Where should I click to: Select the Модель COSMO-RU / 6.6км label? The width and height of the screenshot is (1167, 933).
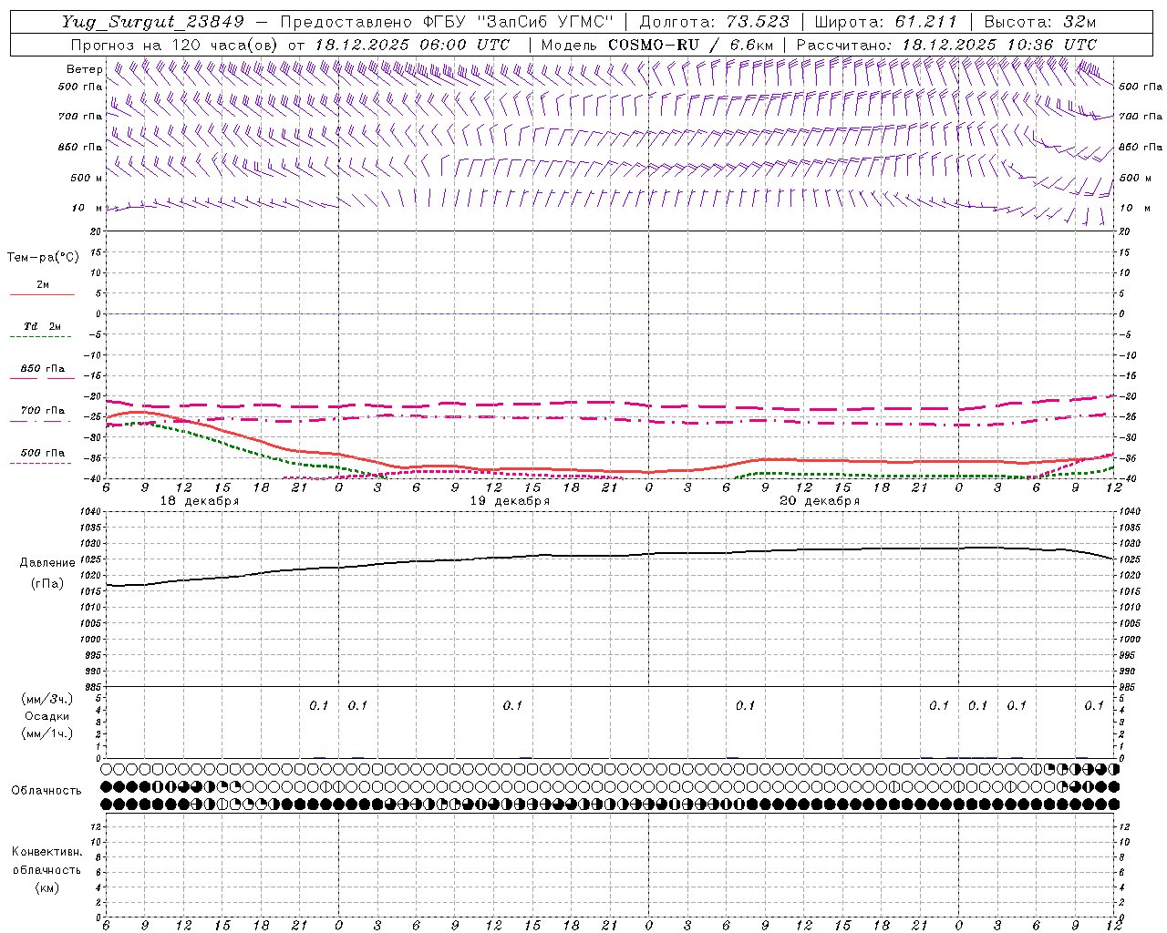[657, 45]
